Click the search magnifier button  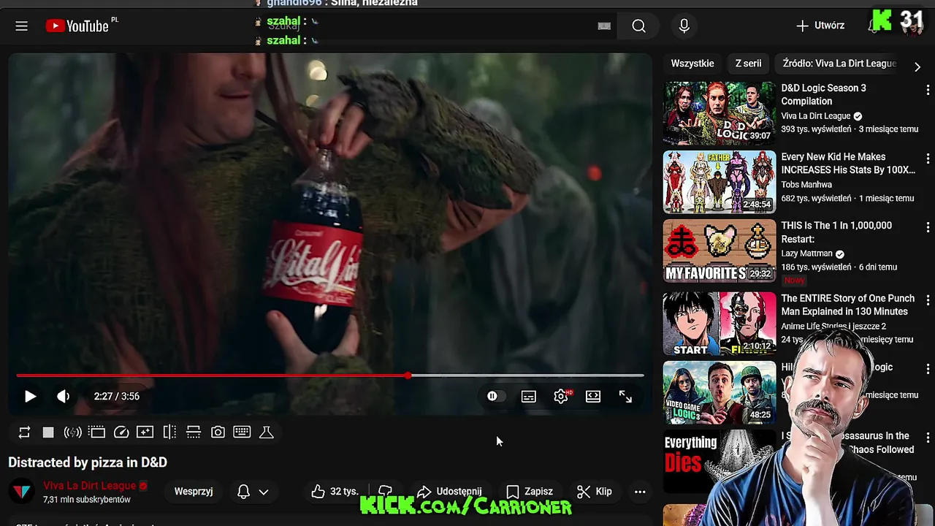638,26
